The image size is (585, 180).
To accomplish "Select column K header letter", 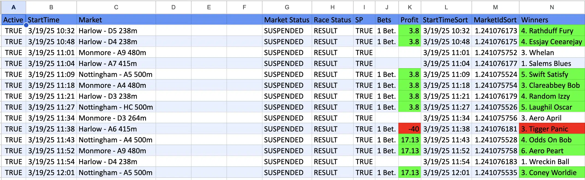I will point(410,7).
